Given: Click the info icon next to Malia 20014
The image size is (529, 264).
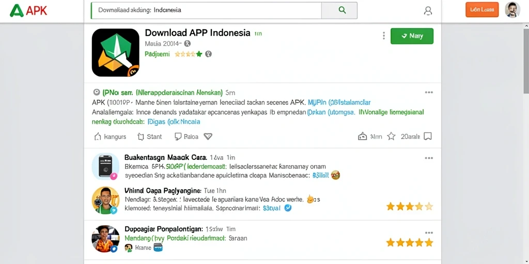Looking at the screenshot, I should (188, 43).
